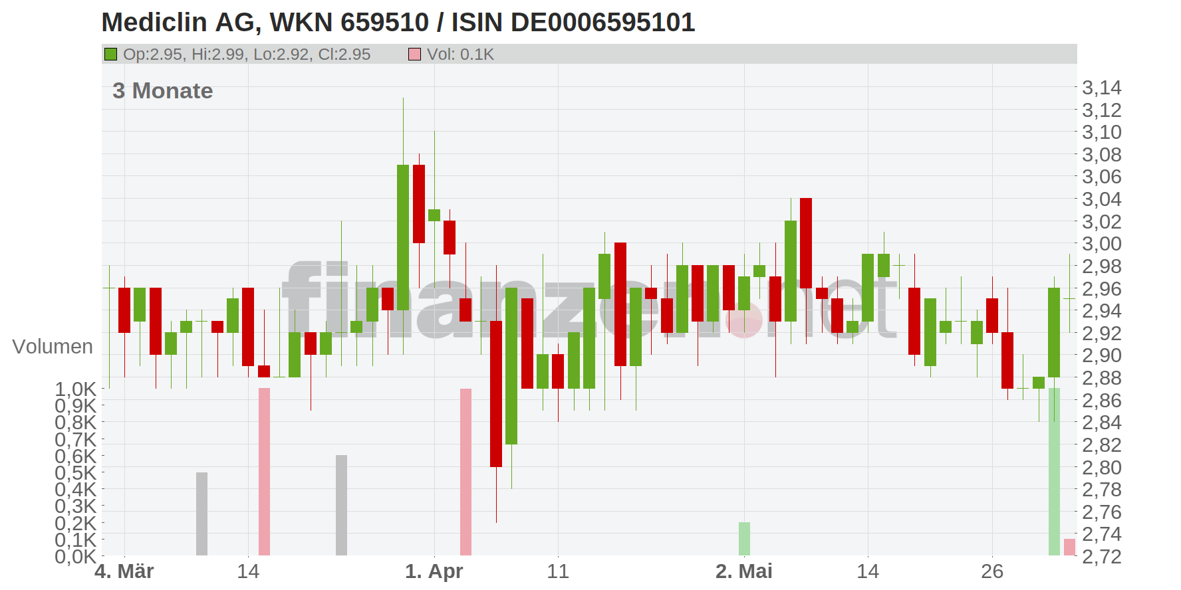This screenshot has height=590, width=1181.
Task: Click the 2,72 price axis label
Action: [1101, 556]
